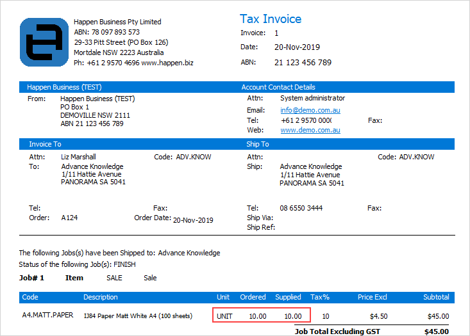470x336 pixels.
Task: Click the Account Contact Details header
Action: tap(278, 87)
